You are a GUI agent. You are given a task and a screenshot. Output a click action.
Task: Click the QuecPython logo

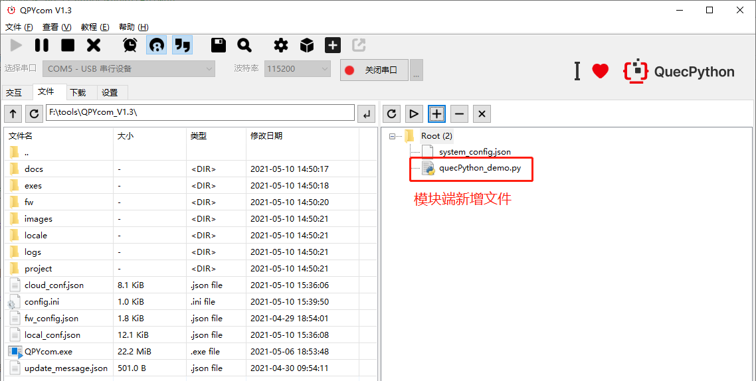click(679, 71)
